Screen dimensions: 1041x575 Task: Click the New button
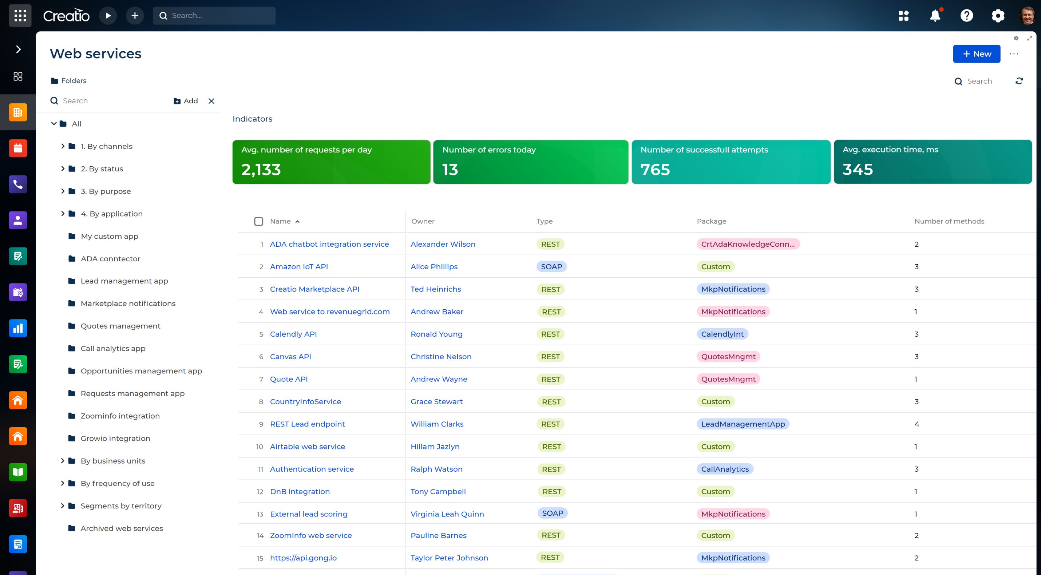[x=976, y=54]
